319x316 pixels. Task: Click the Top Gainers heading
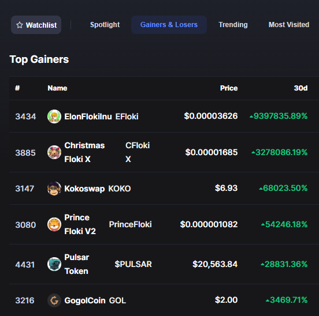coord(39,59)
